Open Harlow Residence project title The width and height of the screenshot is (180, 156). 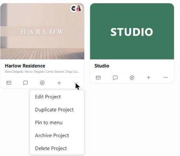point(25,66)
